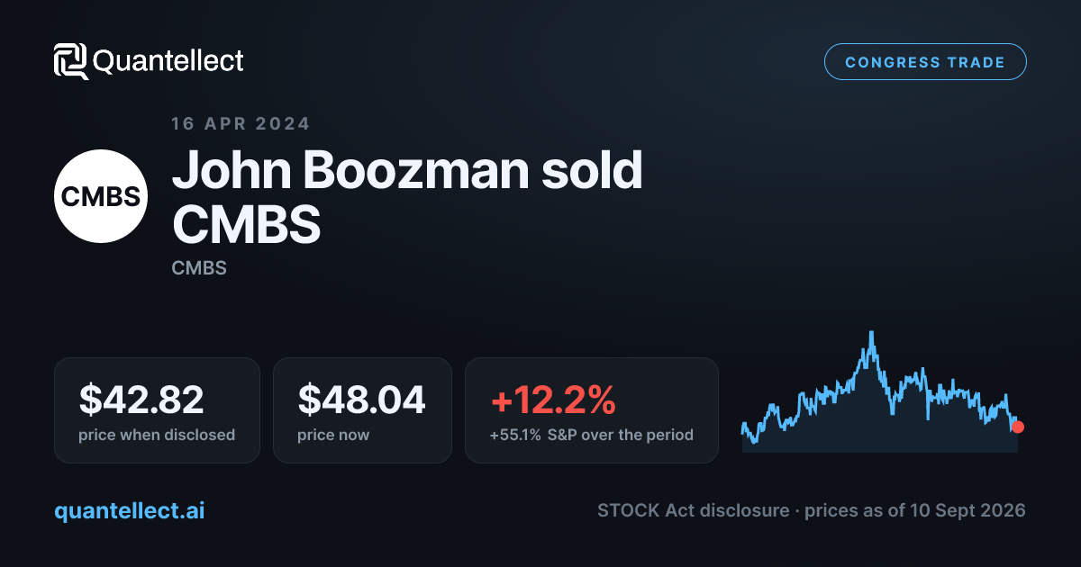
Task: Click the Quantellect logo icon
Action: point(70,61)
